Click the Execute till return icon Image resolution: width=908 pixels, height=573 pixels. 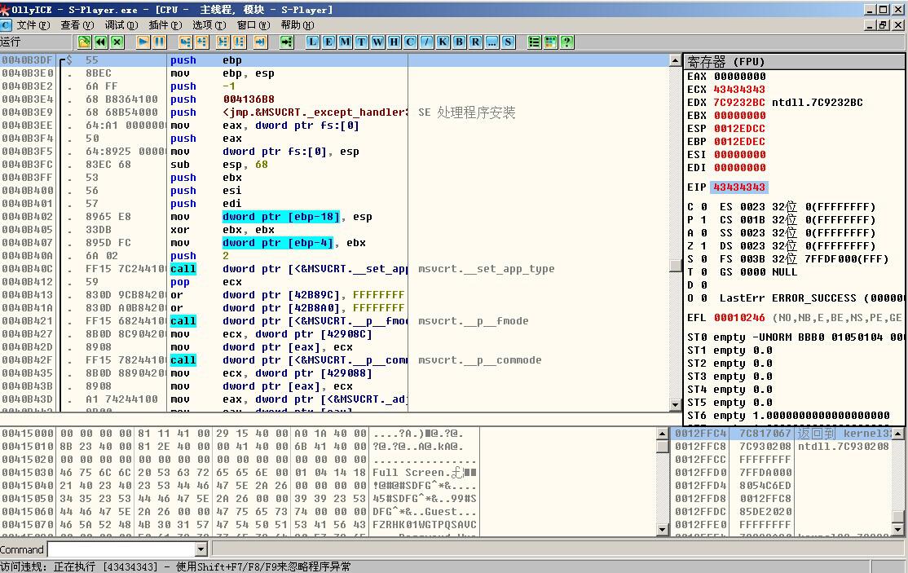(x=261, y=42)
